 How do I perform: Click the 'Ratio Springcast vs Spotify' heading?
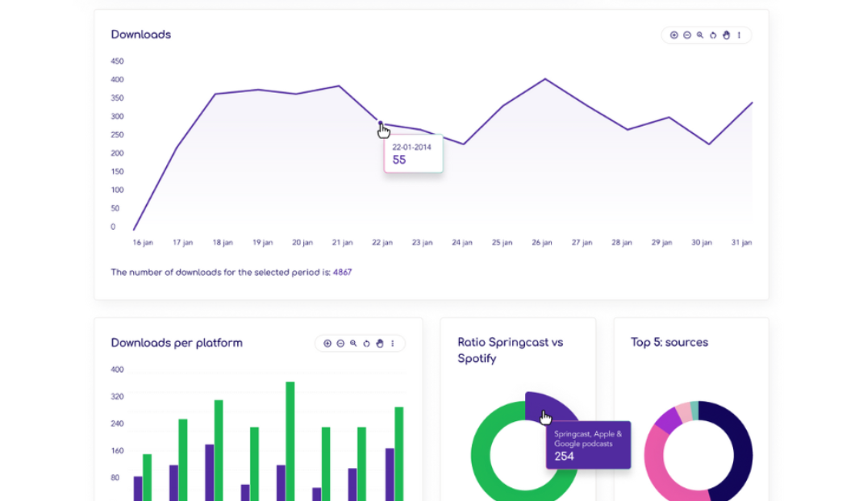click(x=510, y=350)
